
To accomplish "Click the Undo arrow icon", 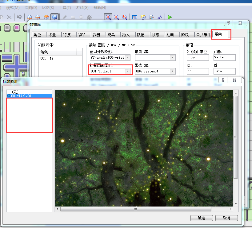I will tap(19, 17).
